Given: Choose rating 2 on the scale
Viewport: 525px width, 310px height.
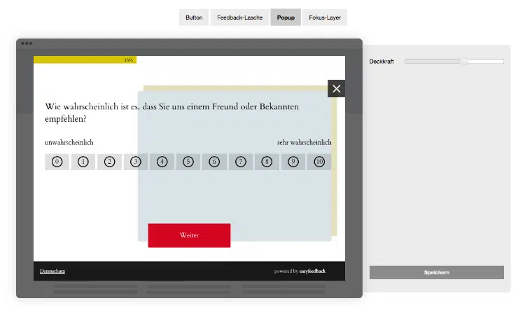Looking at the screenshot, I should click(109, 162).
